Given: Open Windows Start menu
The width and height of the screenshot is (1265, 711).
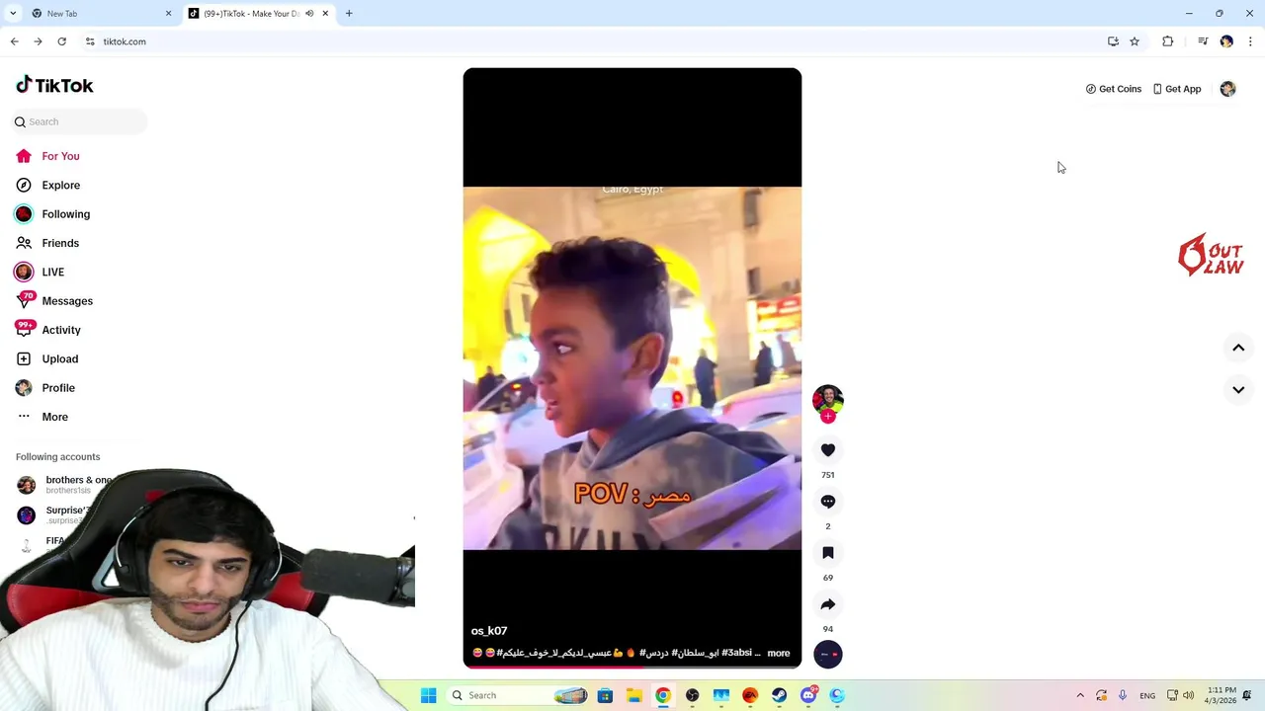Looking at the screenshot, I should (x=428, y=695).
